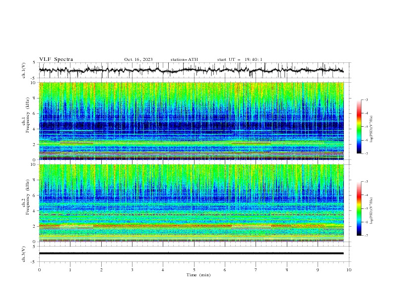
Task: Click inside the ch.1 spectrogram panel
Action: [x=191, y=121]
